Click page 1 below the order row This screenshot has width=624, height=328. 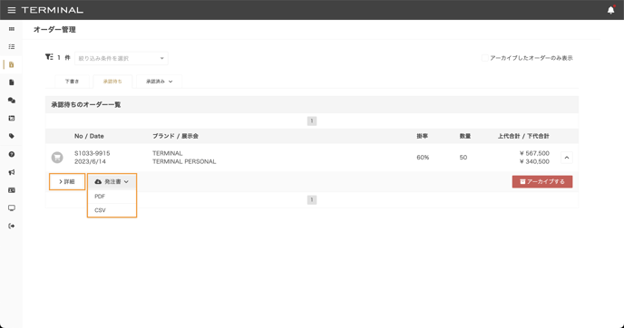click(312, 200)
